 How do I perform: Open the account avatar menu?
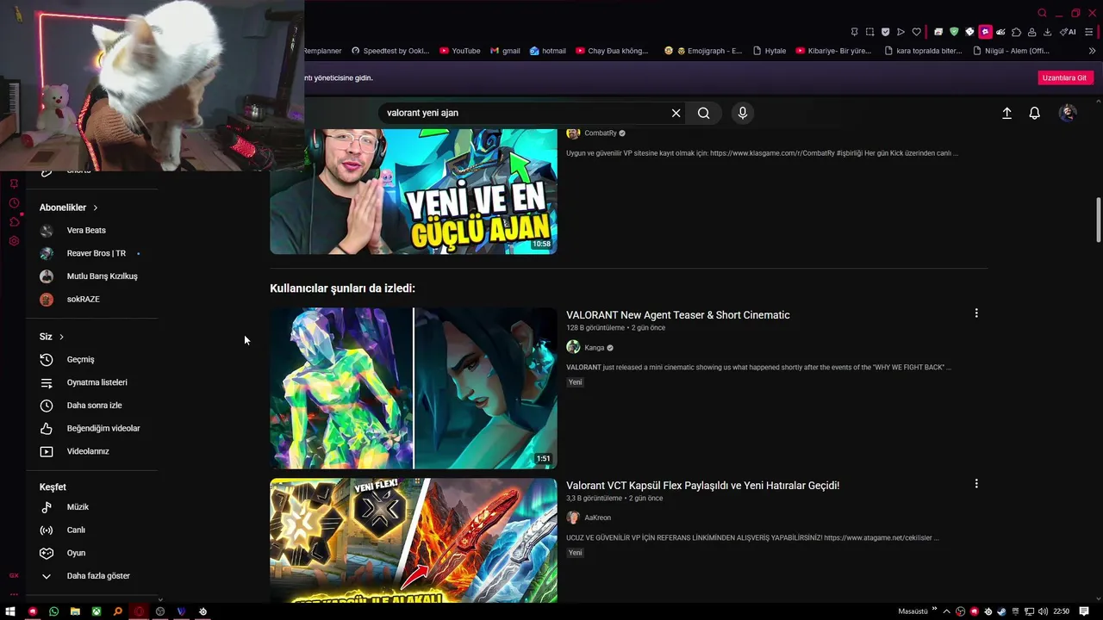(1068, 113)
